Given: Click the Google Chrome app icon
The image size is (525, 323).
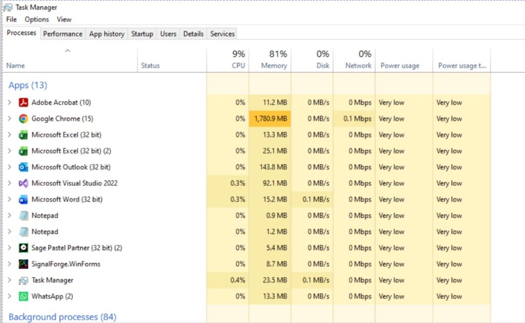Looking at the screenshot, I should tap(23, 118).
